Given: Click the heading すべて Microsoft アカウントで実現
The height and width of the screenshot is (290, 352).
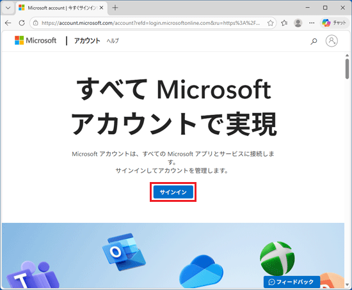Looking at the screenshot, I should point(174,107).
